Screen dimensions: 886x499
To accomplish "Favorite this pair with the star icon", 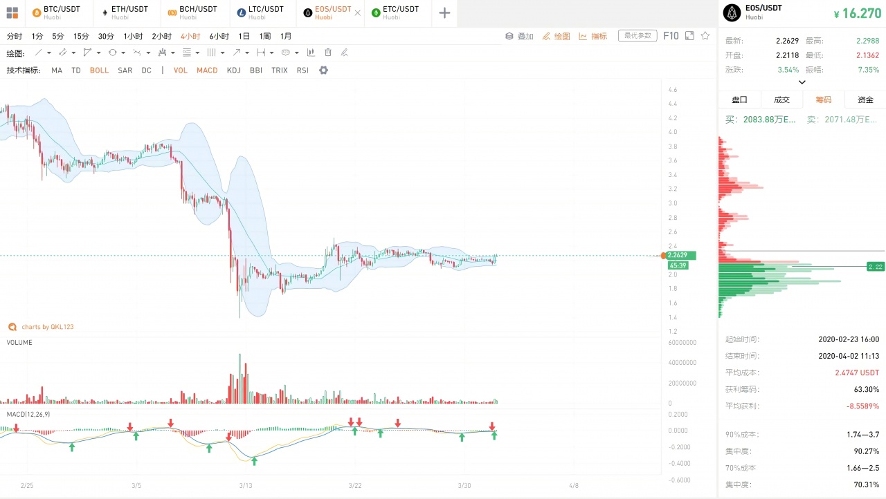I will pyautogui.click(x=705, y=36).
